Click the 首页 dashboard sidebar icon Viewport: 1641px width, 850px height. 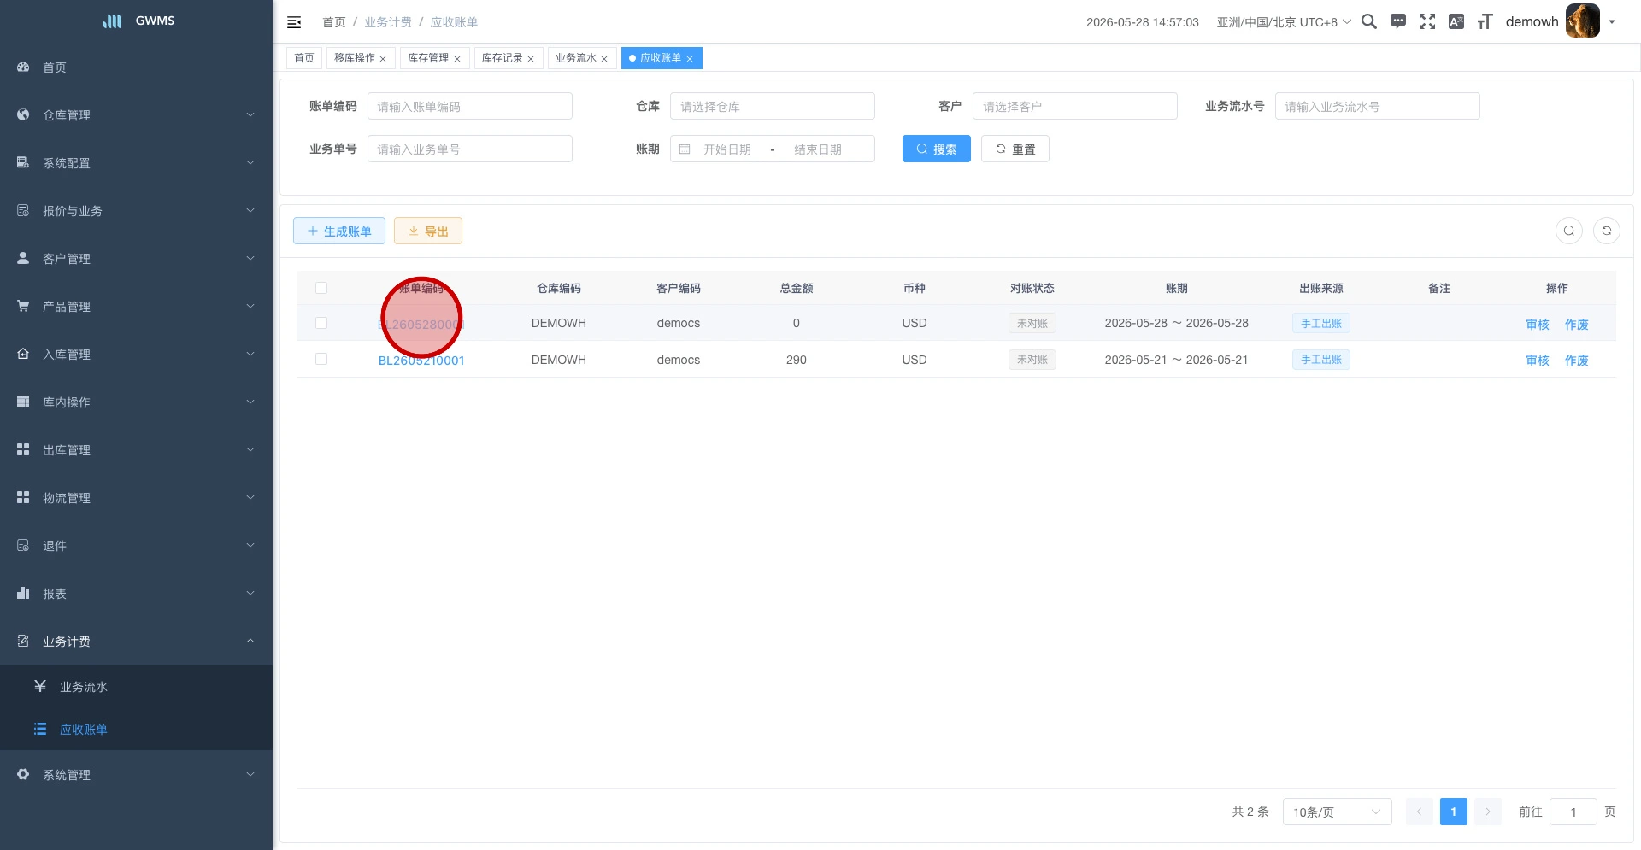click(23, 67)
